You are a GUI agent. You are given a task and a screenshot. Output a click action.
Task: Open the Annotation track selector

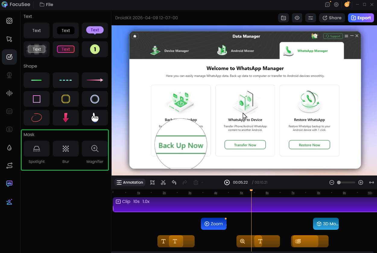pos(130,182)
